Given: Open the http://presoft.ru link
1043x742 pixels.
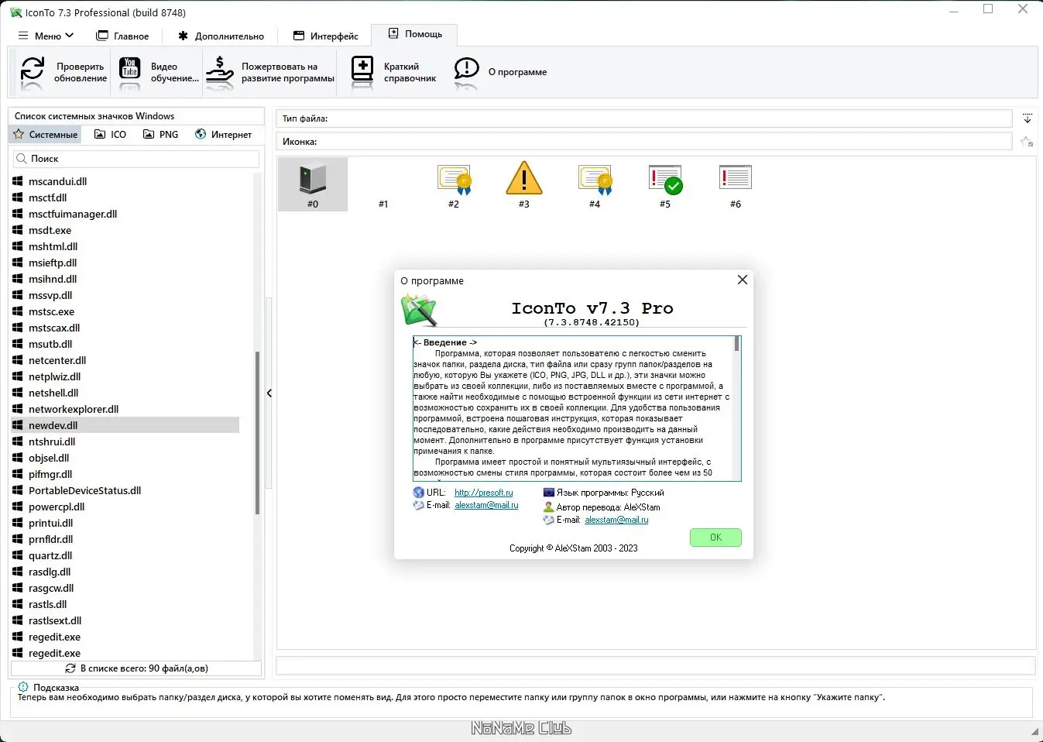Looking at the screenshot, I should [484, 493].
